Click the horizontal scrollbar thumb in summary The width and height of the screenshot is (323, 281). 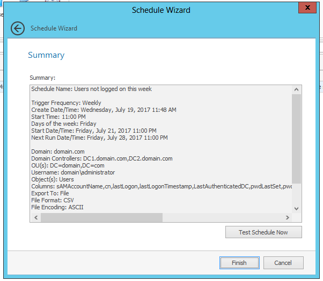[x=101, y=218]
